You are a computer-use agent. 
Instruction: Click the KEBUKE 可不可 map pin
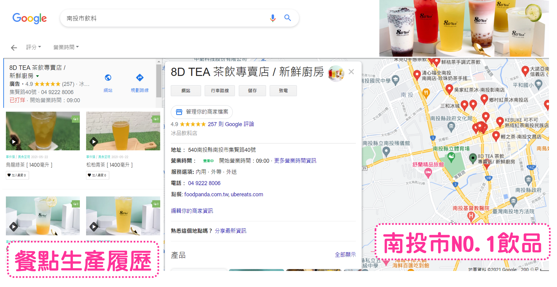pos(500,122)
